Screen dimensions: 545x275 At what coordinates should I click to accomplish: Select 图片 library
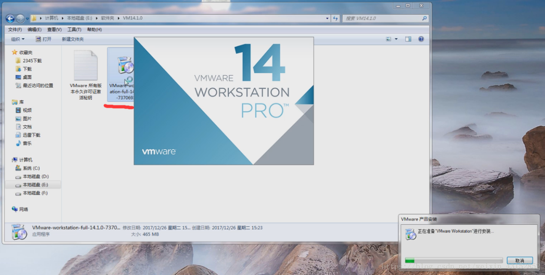click(x=24, y=119)
